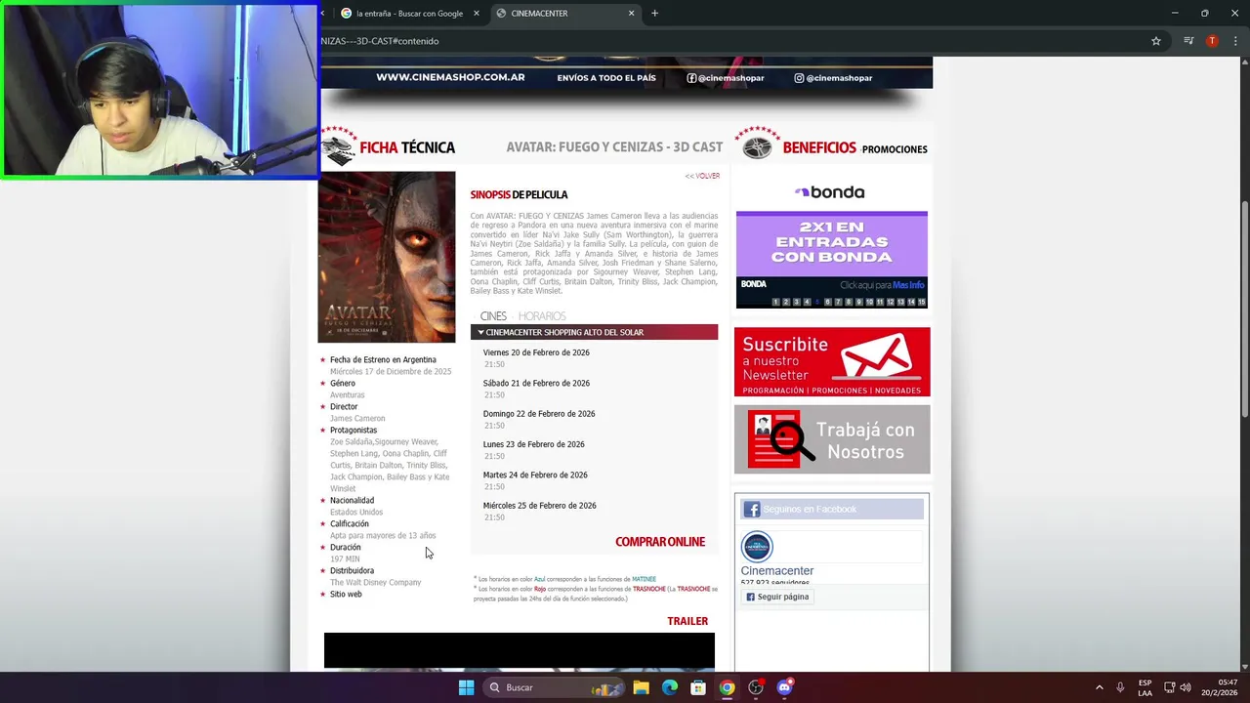Open Discord from the taskbar
This screenshot has width=1250, height=703.
pyautogui.click(x=784, y=687)
